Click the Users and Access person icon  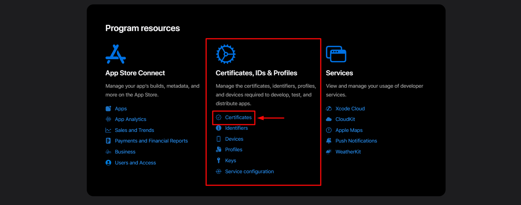108,163
